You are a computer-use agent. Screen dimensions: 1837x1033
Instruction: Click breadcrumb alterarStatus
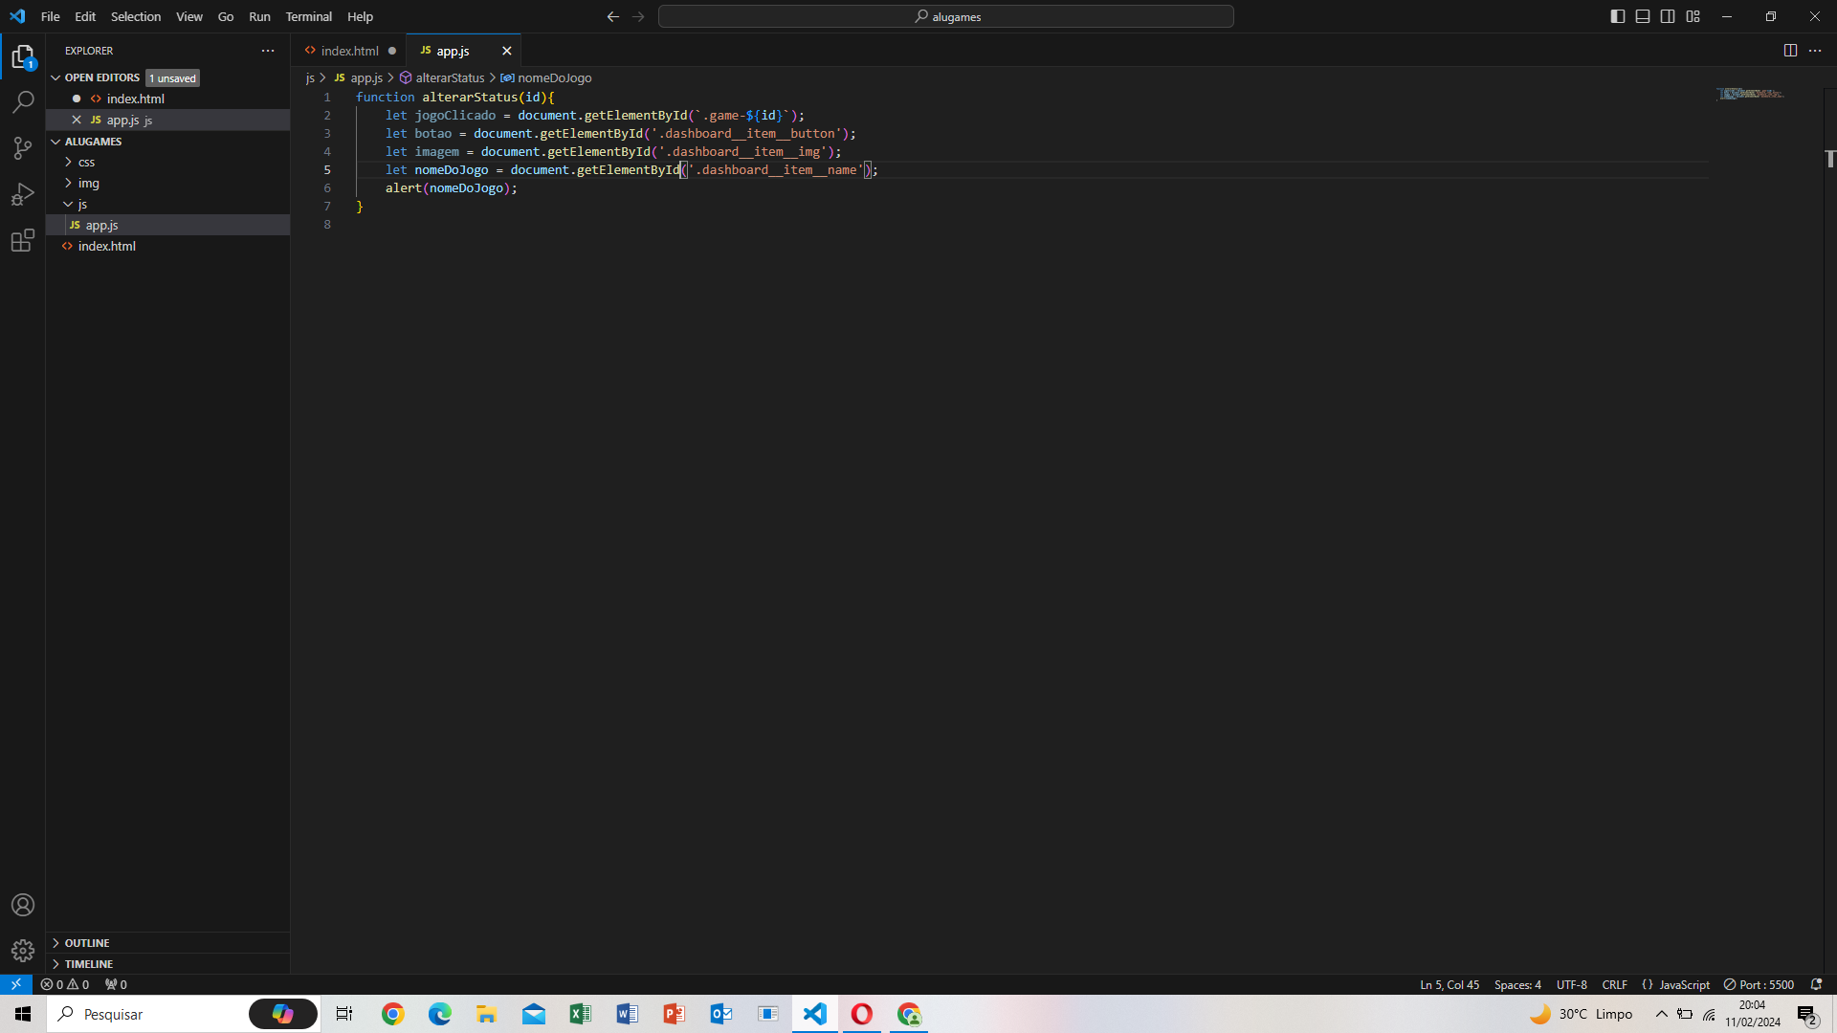(450, 77)
